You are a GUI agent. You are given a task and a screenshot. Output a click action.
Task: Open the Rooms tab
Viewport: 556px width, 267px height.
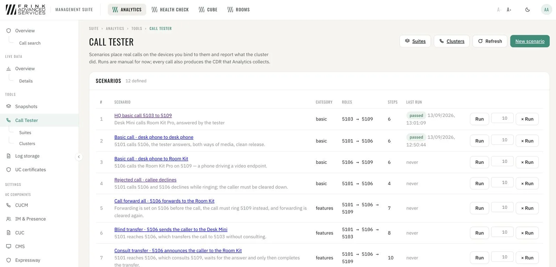(x=239, y=10)
